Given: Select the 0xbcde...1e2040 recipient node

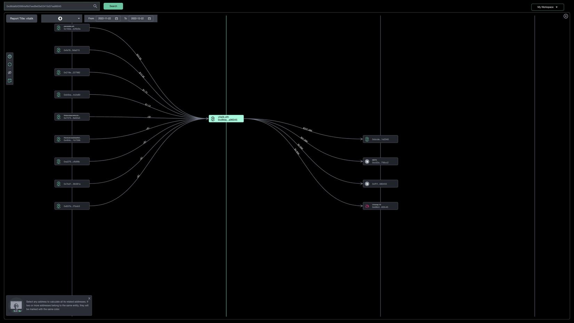Looking at the screenshot, I should (x=380, y=139).
